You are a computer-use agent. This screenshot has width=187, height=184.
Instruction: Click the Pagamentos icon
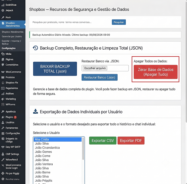click(3, 88)
